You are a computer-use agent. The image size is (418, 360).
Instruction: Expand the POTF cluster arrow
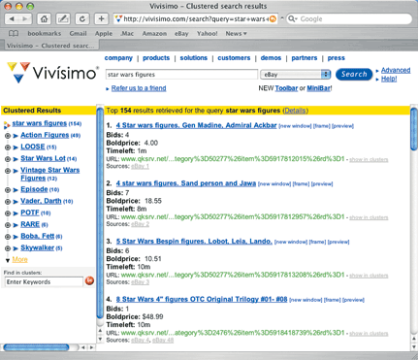[16, 213]
